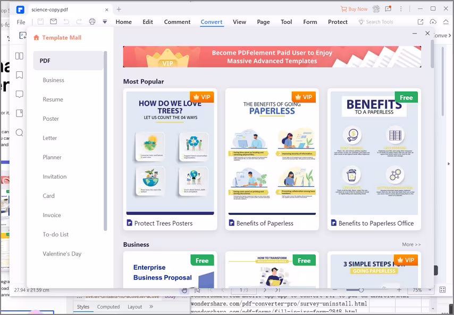Select the To-do List template category
The height and width of the screenshot is (315, 454).
[56, 235]
